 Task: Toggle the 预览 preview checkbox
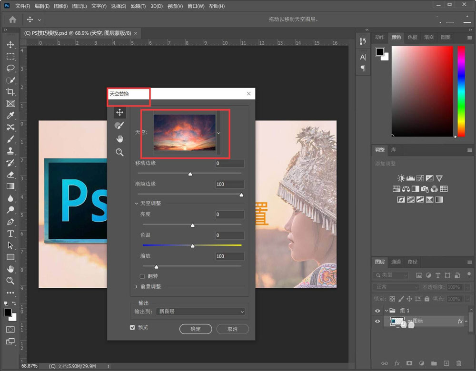[132, 327]
